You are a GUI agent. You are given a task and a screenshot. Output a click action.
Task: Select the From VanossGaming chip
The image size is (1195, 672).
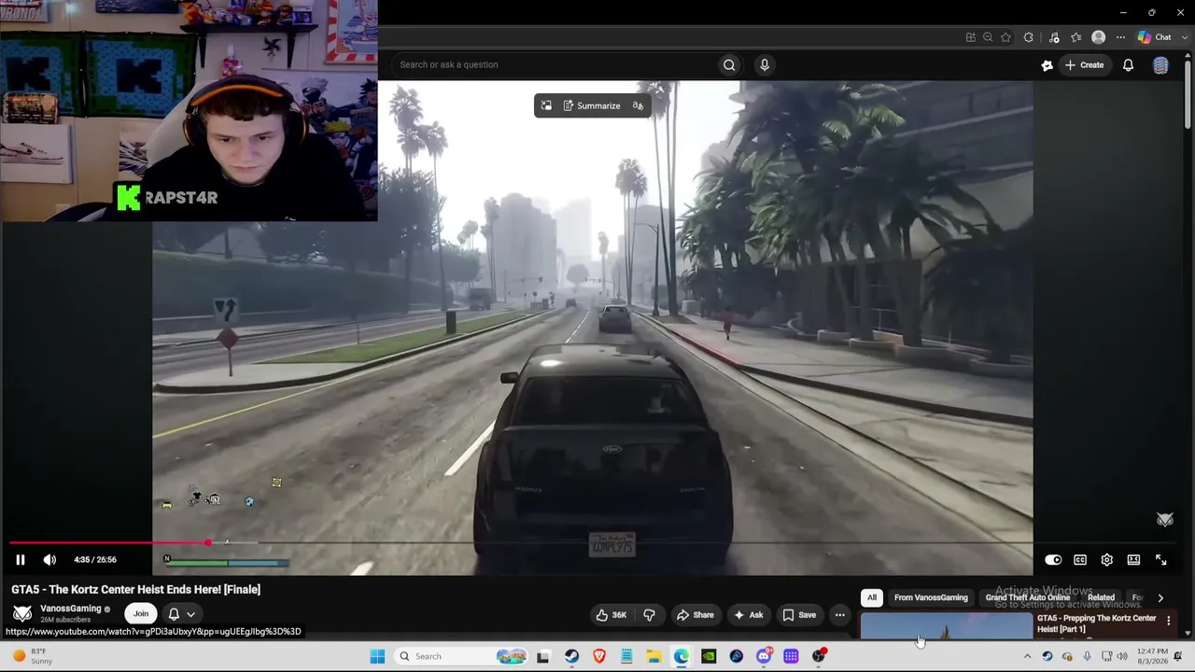coord(931,597)
